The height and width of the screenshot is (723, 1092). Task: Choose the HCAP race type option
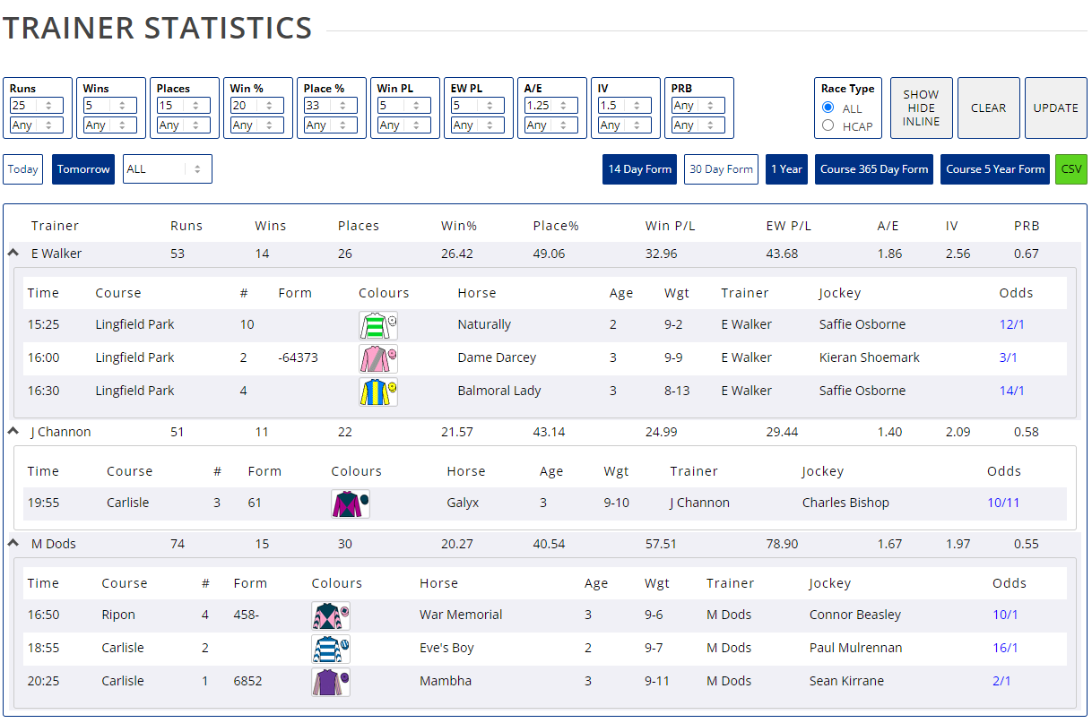pos(828,125)
